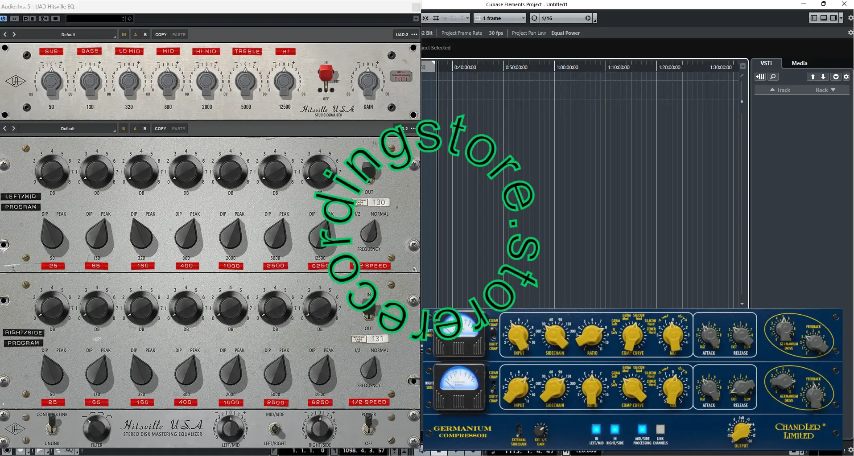This screenshot has width=854, height=456.
Task: Click COPY on mastering EQ toolbar
Action: coord(161,128)
